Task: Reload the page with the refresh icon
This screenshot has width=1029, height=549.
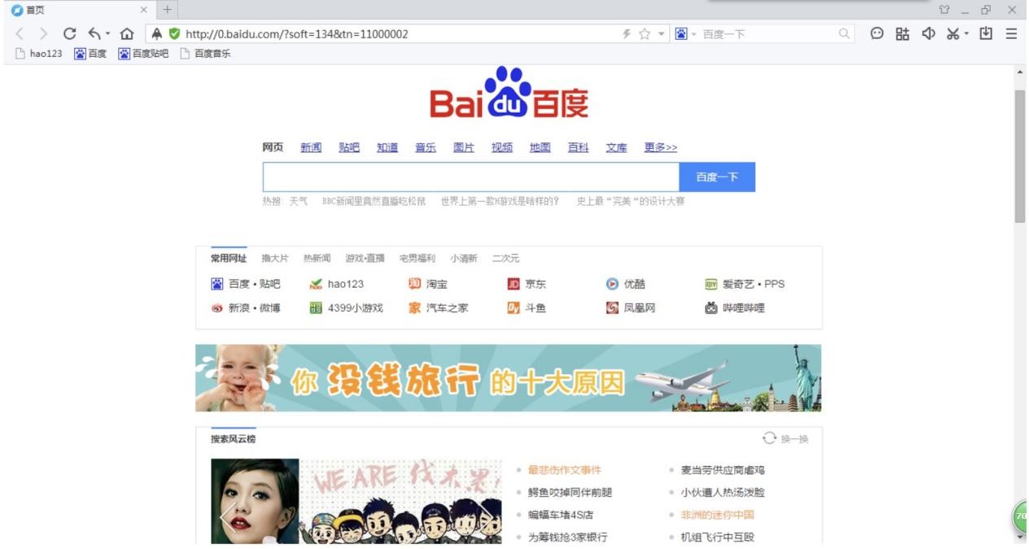Action: (70, 34)
